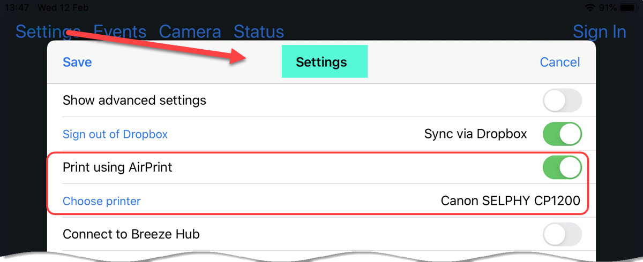Enable Connect to Breeze Hub switch
Screen dimensions: 643x262
(562, 235)
